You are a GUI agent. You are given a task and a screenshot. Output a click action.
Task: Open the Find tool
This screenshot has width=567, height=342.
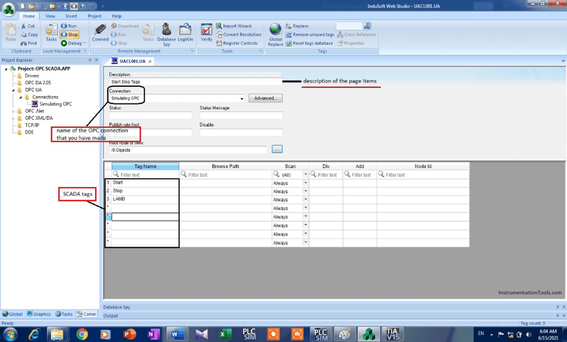tap(29, 43)
